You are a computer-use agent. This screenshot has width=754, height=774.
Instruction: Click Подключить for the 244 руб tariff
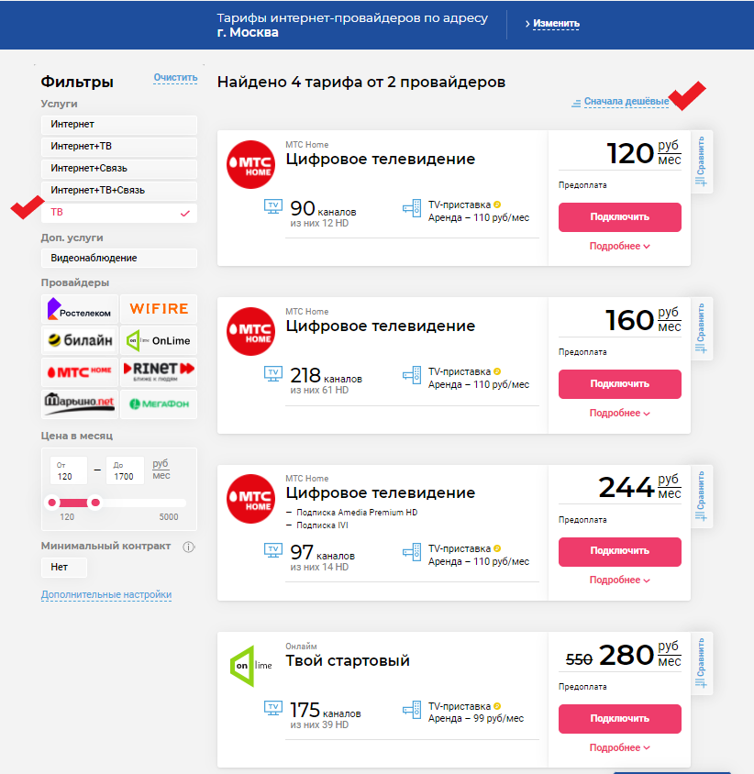point(620,551)
